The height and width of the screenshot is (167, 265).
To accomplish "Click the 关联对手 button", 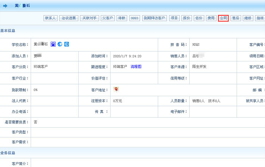I will (89, 18).
